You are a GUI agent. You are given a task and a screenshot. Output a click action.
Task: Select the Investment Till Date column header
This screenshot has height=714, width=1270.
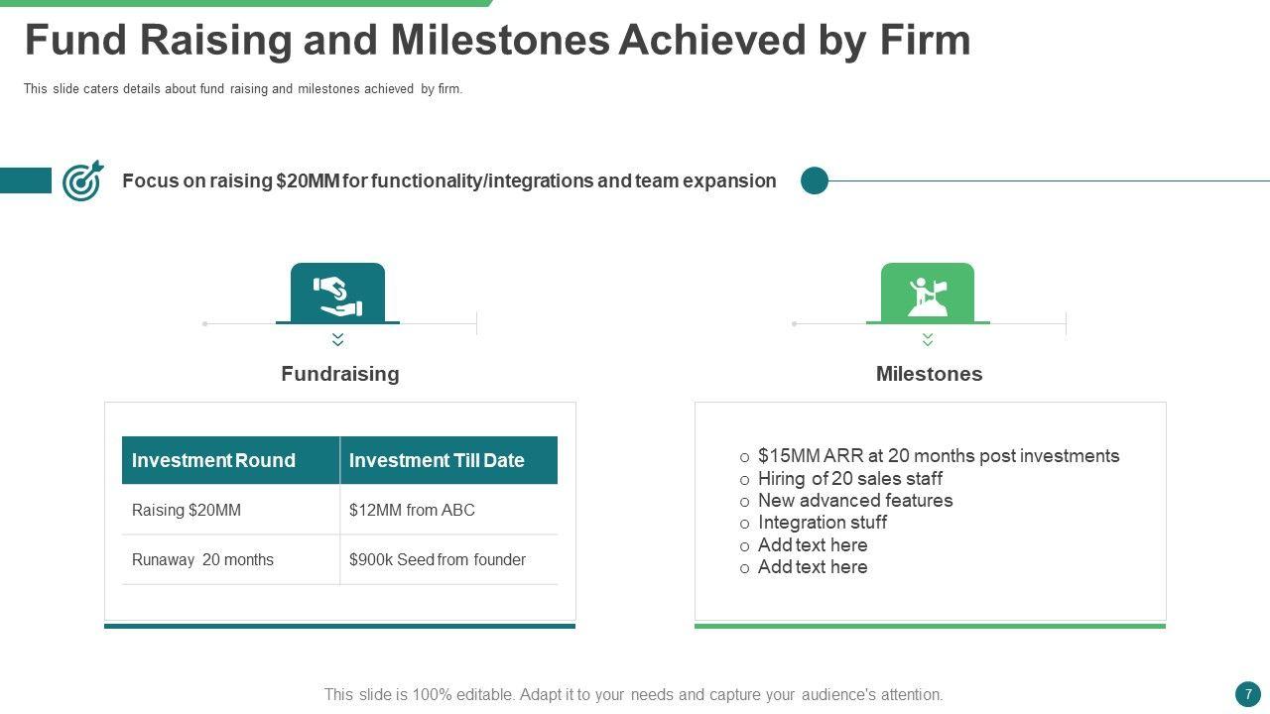coord(437,460)
